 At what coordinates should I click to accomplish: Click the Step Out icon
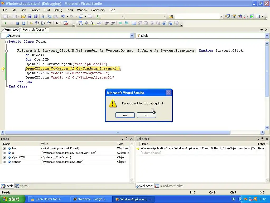tap(49, 23)
